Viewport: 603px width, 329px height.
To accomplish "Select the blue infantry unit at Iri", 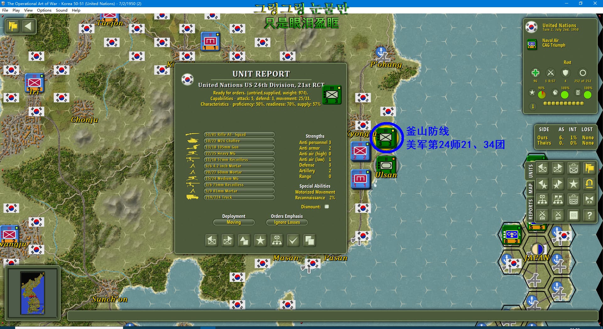I will click(34, 83).
